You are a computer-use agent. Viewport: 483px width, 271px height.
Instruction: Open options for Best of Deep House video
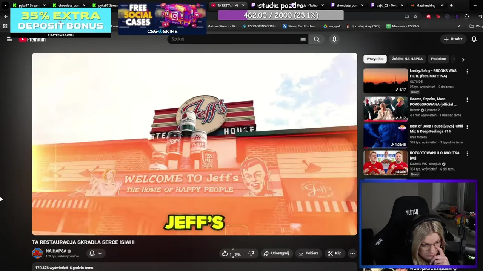467,127
